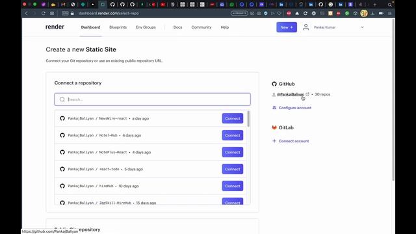This screenshot has width=416, height=234.
Task: Open the browser hamburger menu
Action: pyautogui.click(x=389, y=13)
